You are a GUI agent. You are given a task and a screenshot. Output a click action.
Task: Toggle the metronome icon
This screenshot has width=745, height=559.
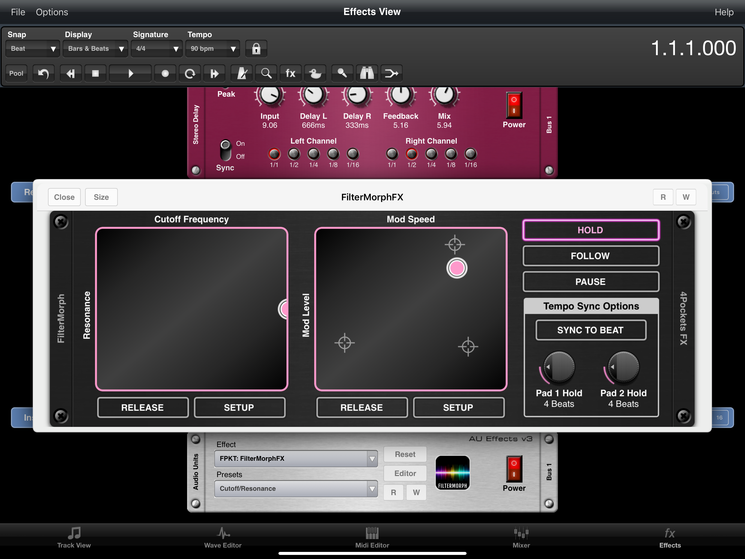pyautogui.click(x=242, y=73)
